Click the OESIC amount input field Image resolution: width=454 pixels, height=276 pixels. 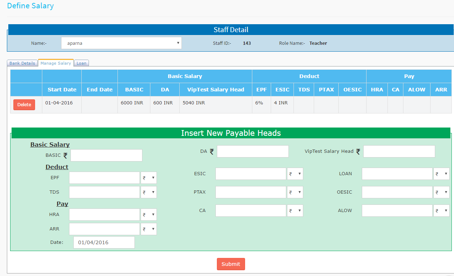click(397, 192)
